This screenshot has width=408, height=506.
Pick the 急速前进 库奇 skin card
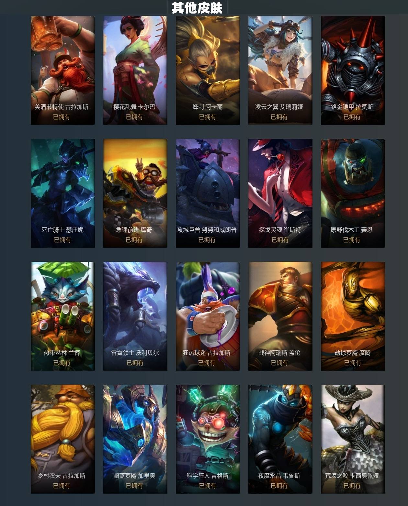pos(135,193)
